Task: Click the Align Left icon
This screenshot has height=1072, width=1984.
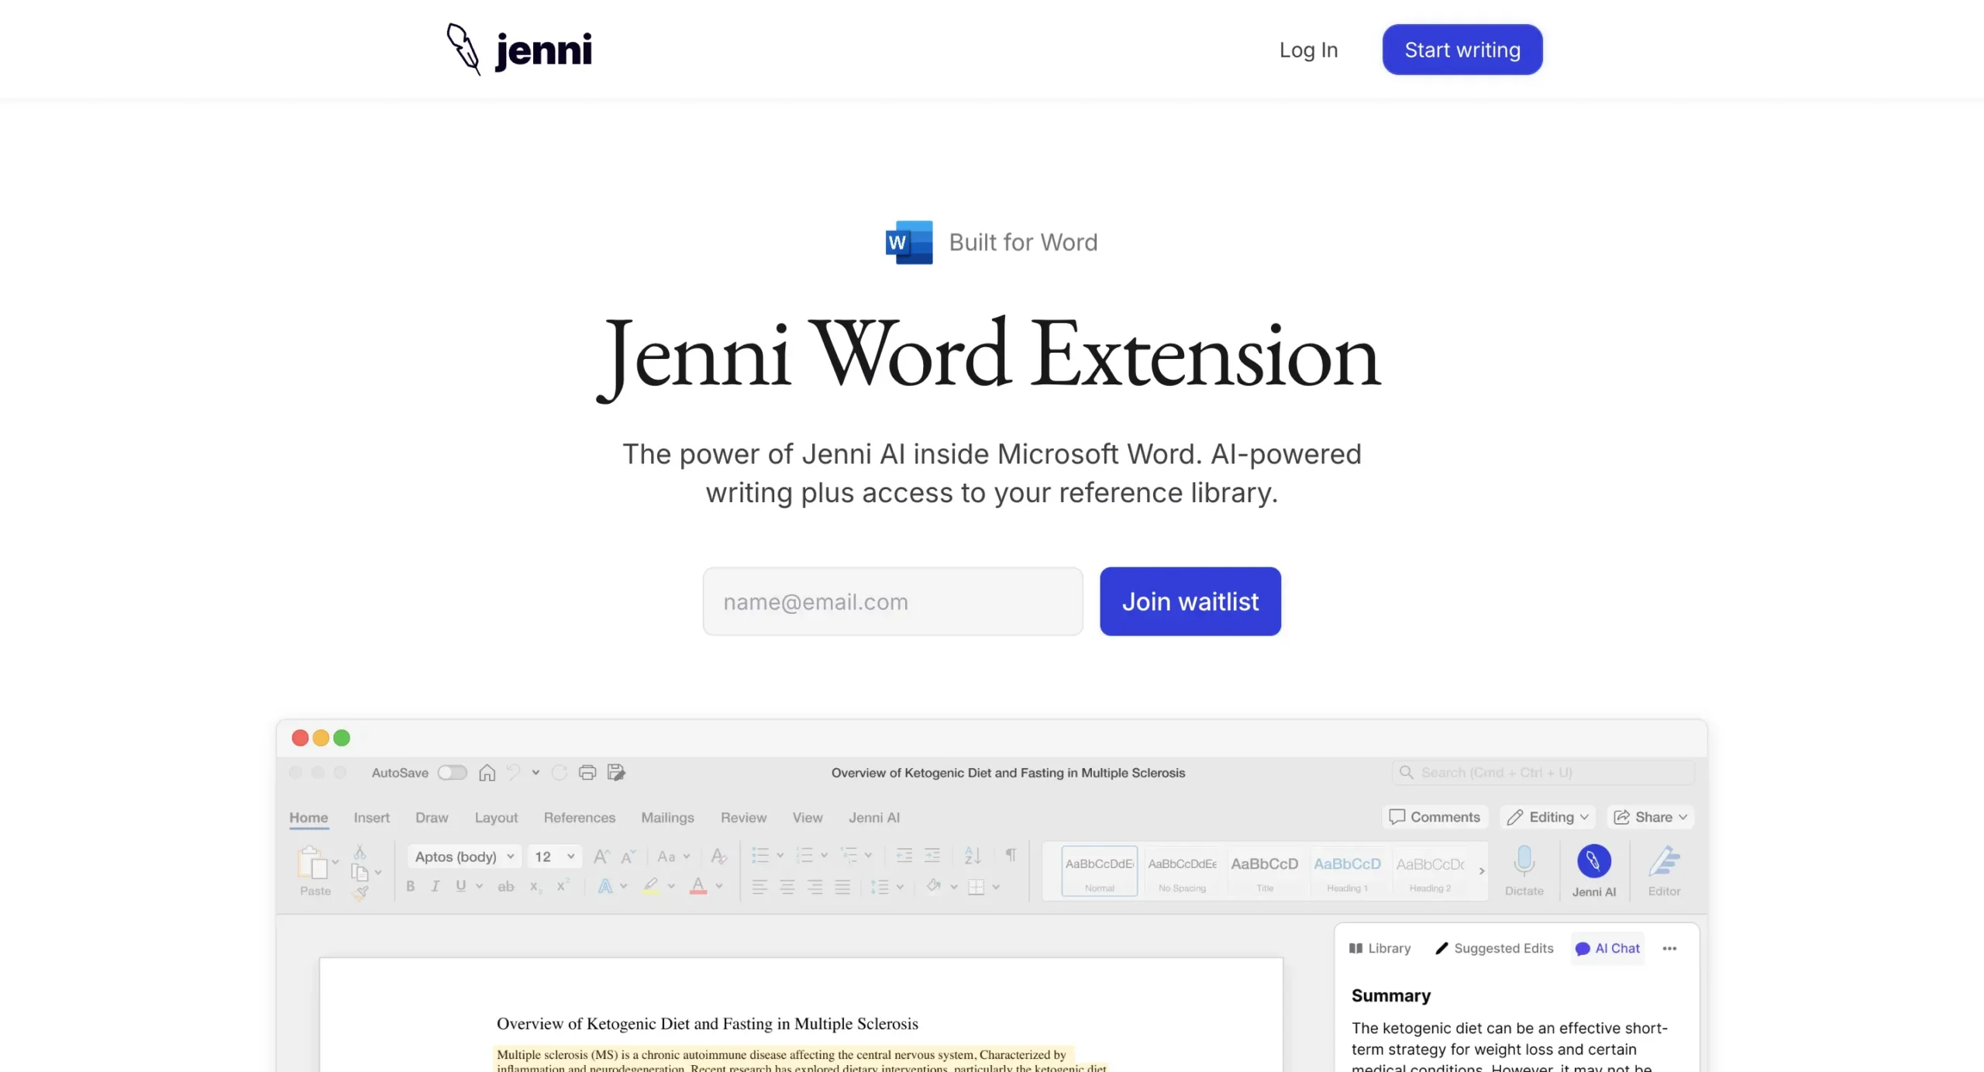Action: point(759,887)
